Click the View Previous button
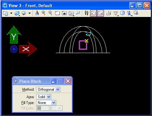Screen dimensions: 152x116 click(x=93, y=13)
